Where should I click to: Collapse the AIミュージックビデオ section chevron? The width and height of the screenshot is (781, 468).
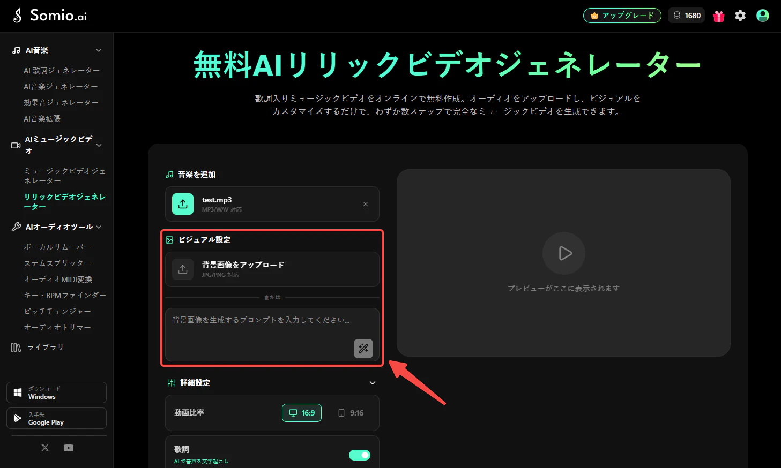click(x=99, y=145)
